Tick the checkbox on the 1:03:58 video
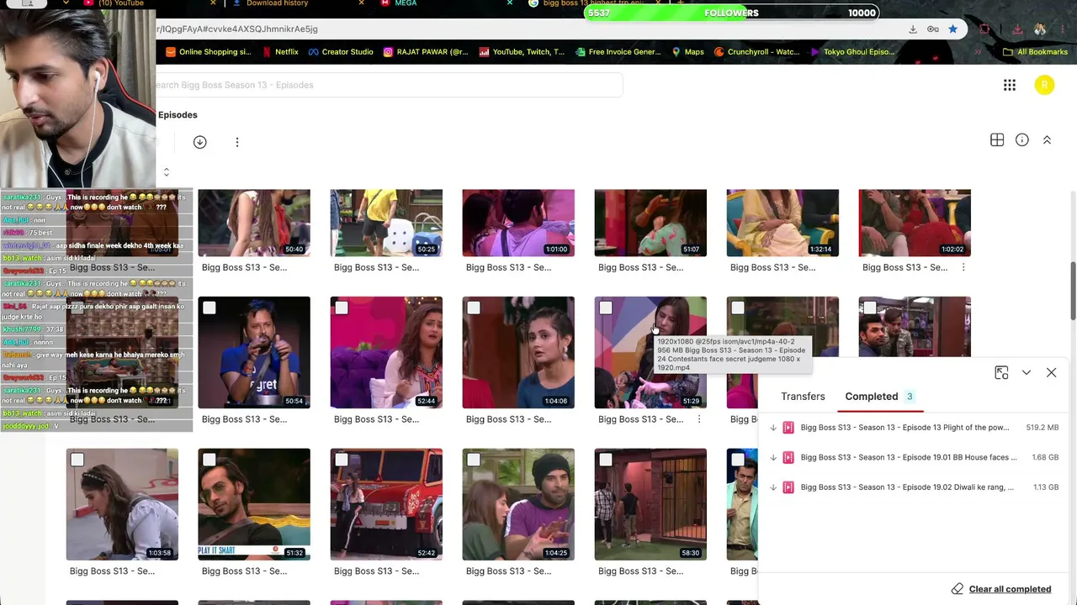1077x605 pixels. click(x=77, y=460)
